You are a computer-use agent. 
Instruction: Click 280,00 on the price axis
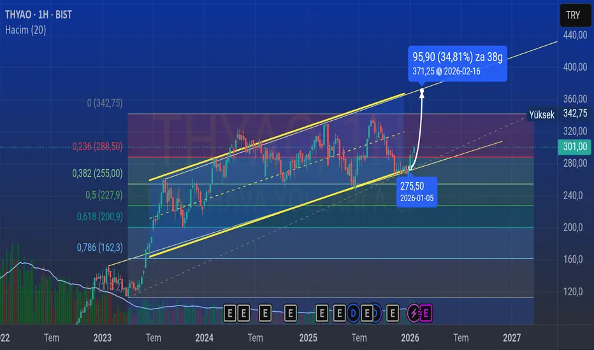(575, 163)
